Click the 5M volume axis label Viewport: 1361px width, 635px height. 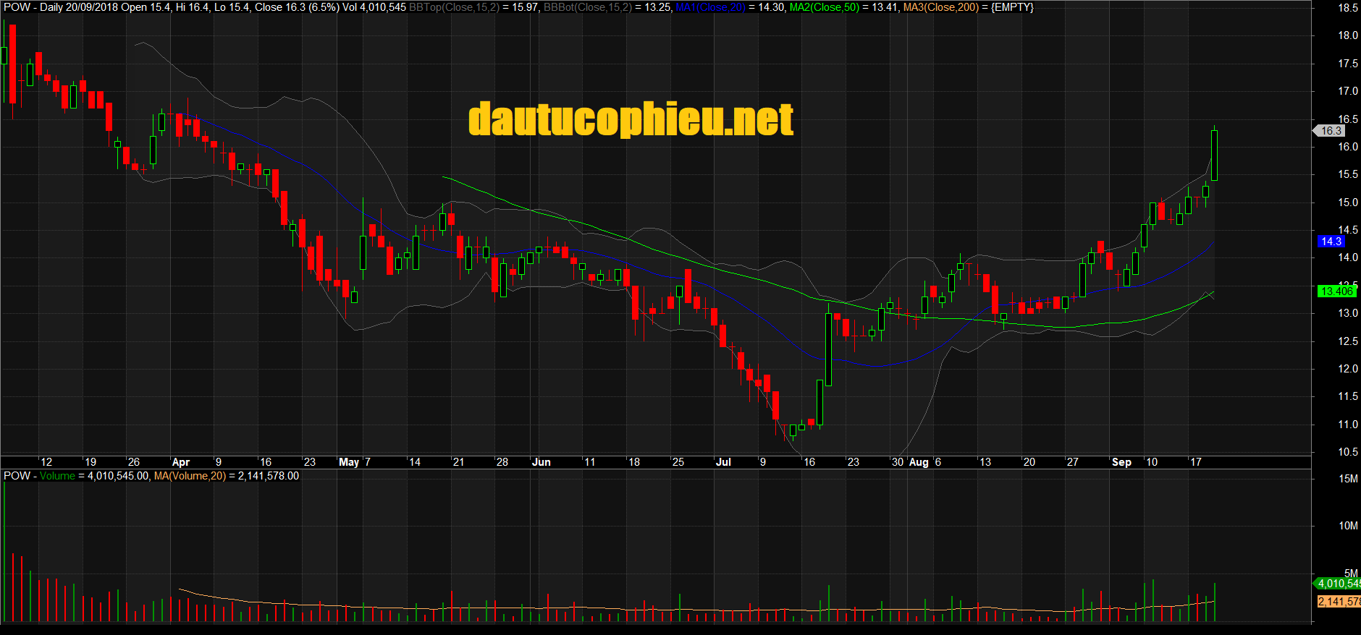point(1351,573)
